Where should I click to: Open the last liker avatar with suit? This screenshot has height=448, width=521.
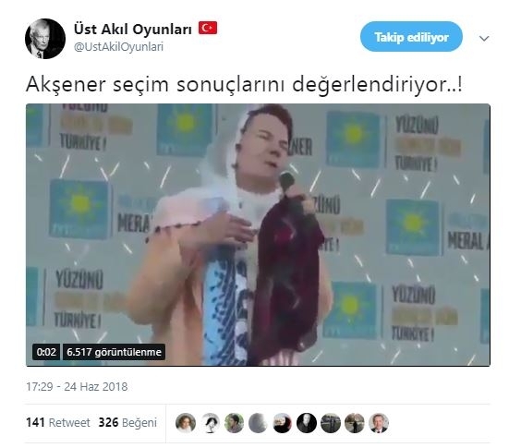[379, 423]
